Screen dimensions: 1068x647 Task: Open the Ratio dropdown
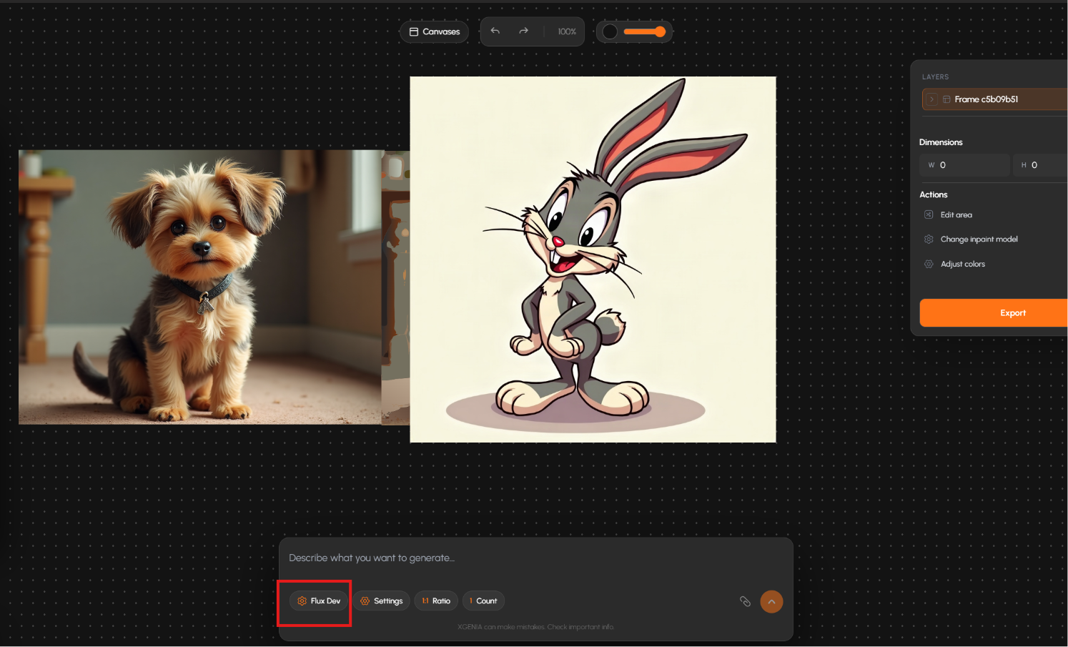pyautogui.click(x=436, y=601)
